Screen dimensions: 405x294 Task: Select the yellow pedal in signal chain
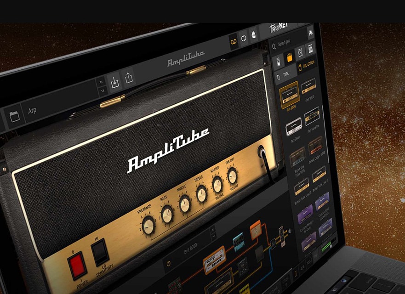[x=244, y=289]
